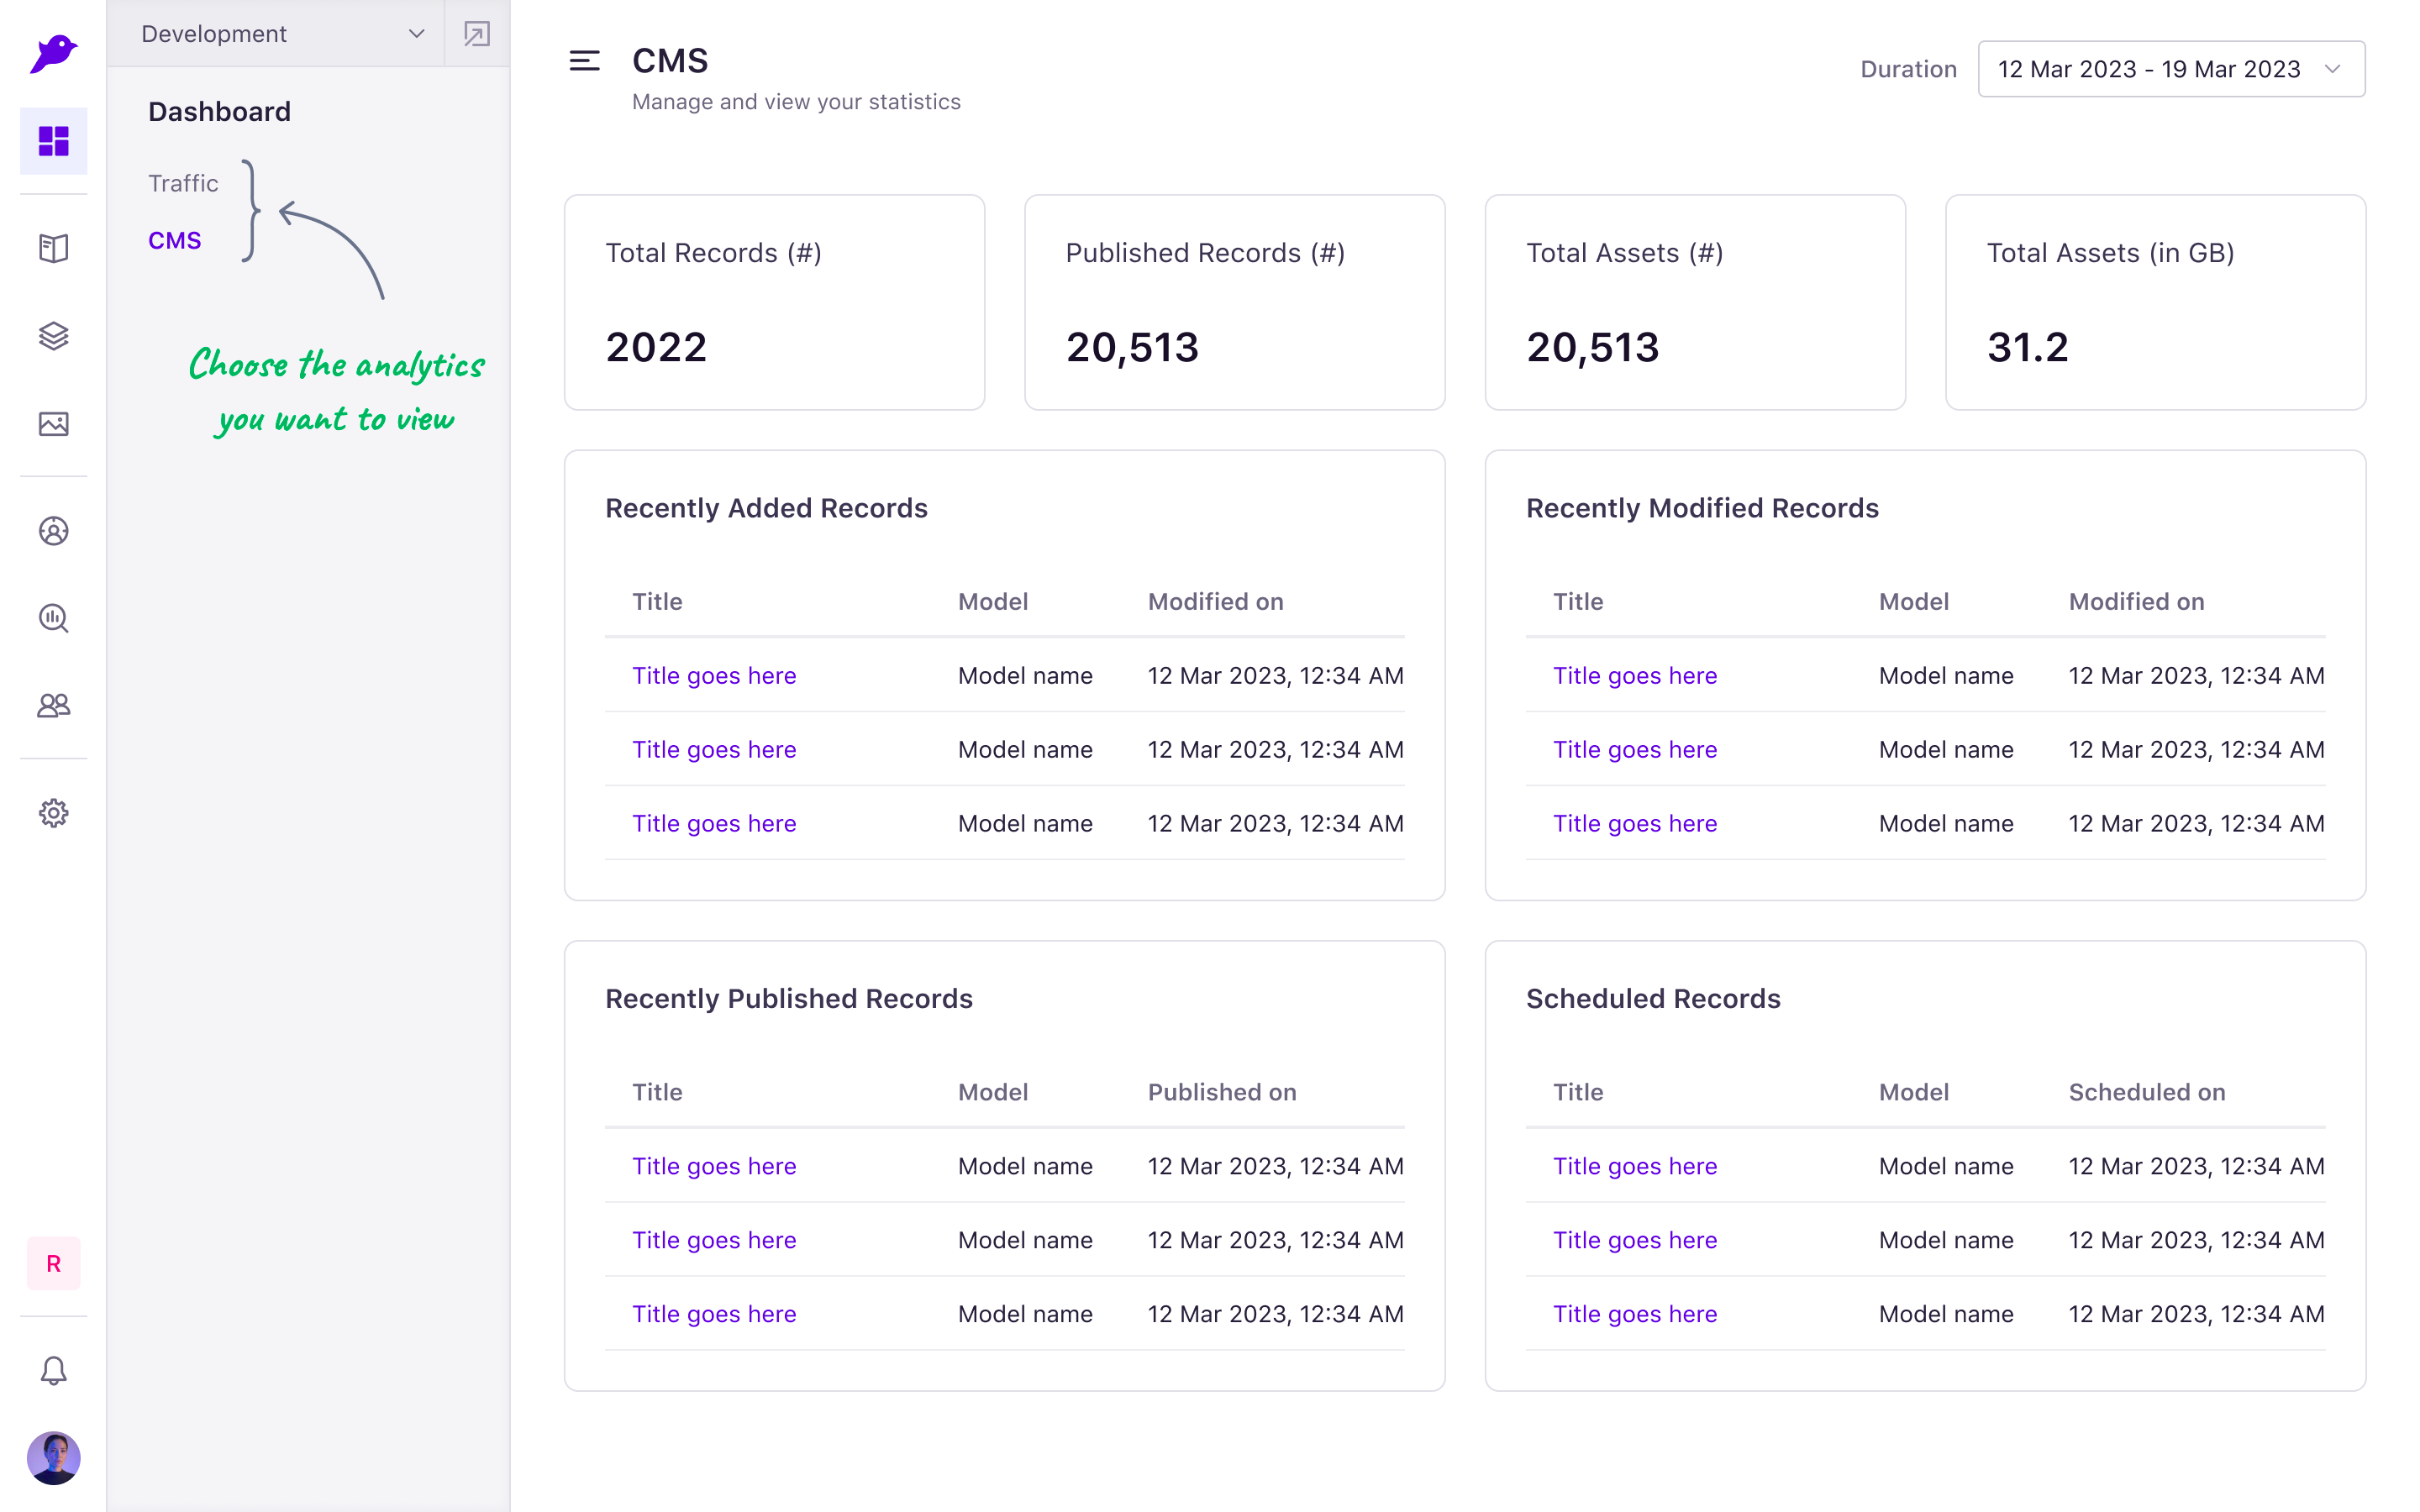Click the external link arrow icon beside Development

(x=477, y=34)
